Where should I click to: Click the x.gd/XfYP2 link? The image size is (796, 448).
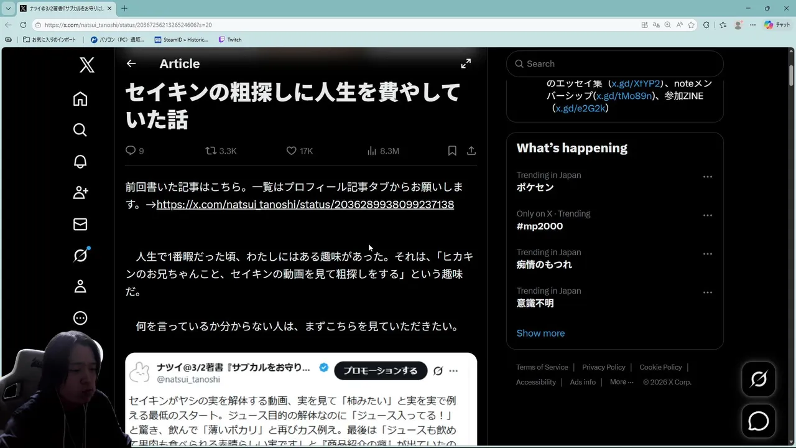click(635, 83)
